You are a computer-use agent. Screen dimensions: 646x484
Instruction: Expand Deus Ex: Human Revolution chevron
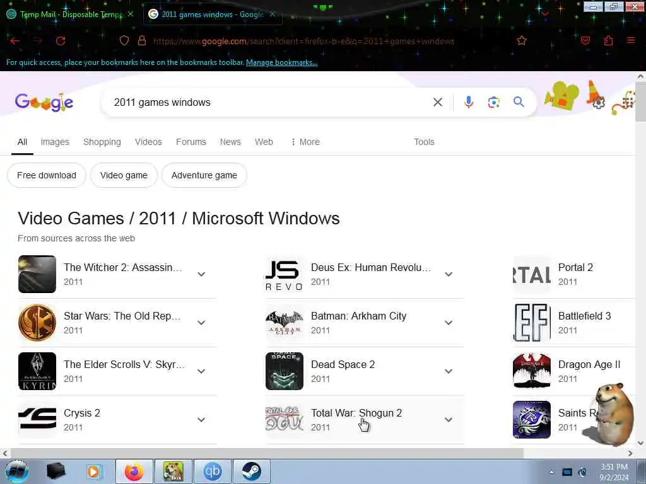point(449,274)
